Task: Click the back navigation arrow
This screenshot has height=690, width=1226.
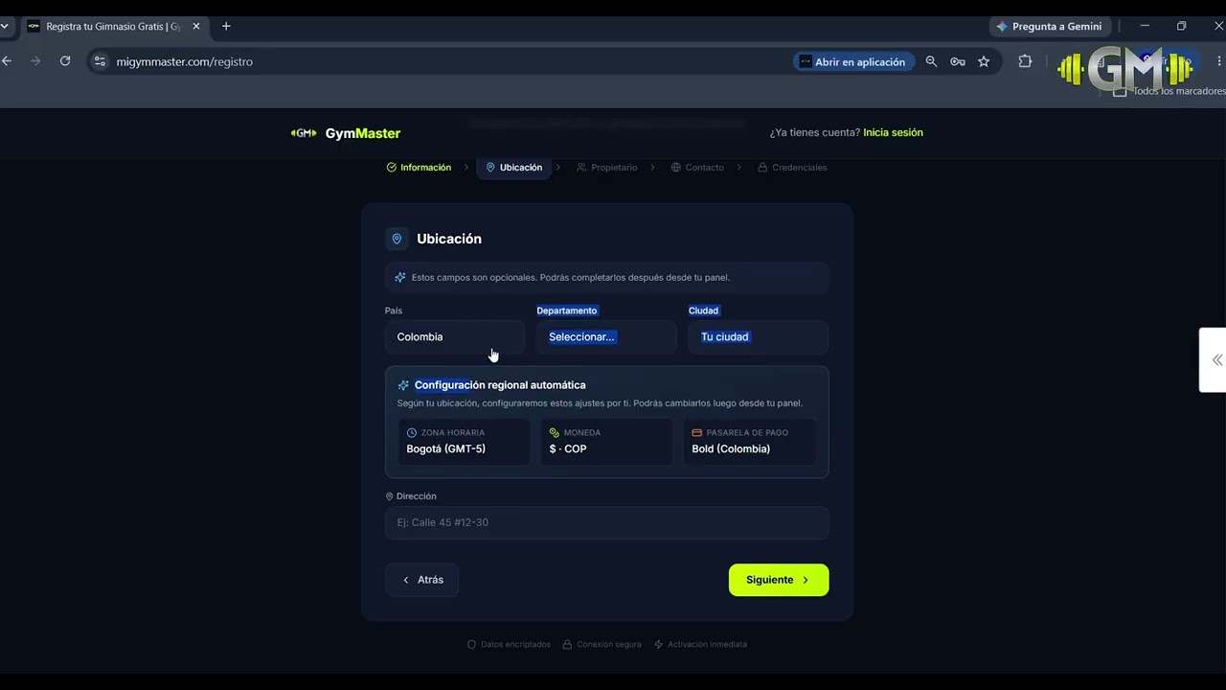Action: coord(7,61)
